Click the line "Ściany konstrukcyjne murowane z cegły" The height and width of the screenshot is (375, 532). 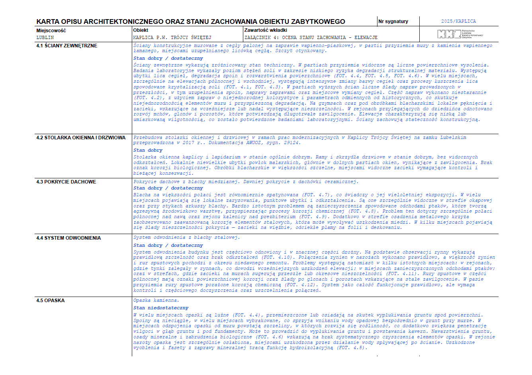tap(313, 48)
